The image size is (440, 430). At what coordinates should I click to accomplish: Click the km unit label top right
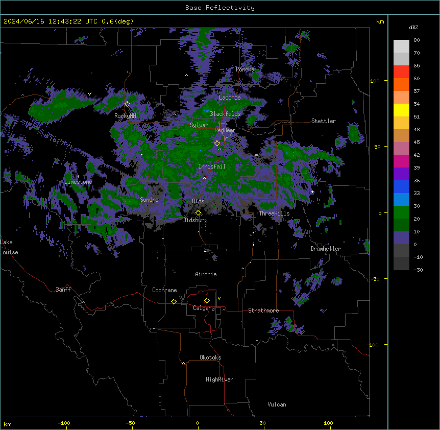coord(380,21)
